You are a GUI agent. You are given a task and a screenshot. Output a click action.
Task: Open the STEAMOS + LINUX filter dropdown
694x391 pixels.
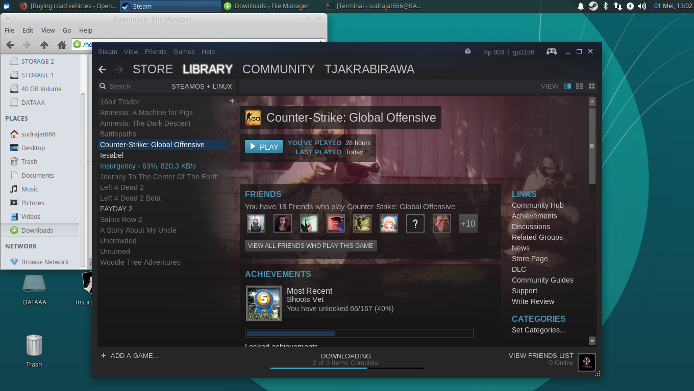tap(202, 86)
